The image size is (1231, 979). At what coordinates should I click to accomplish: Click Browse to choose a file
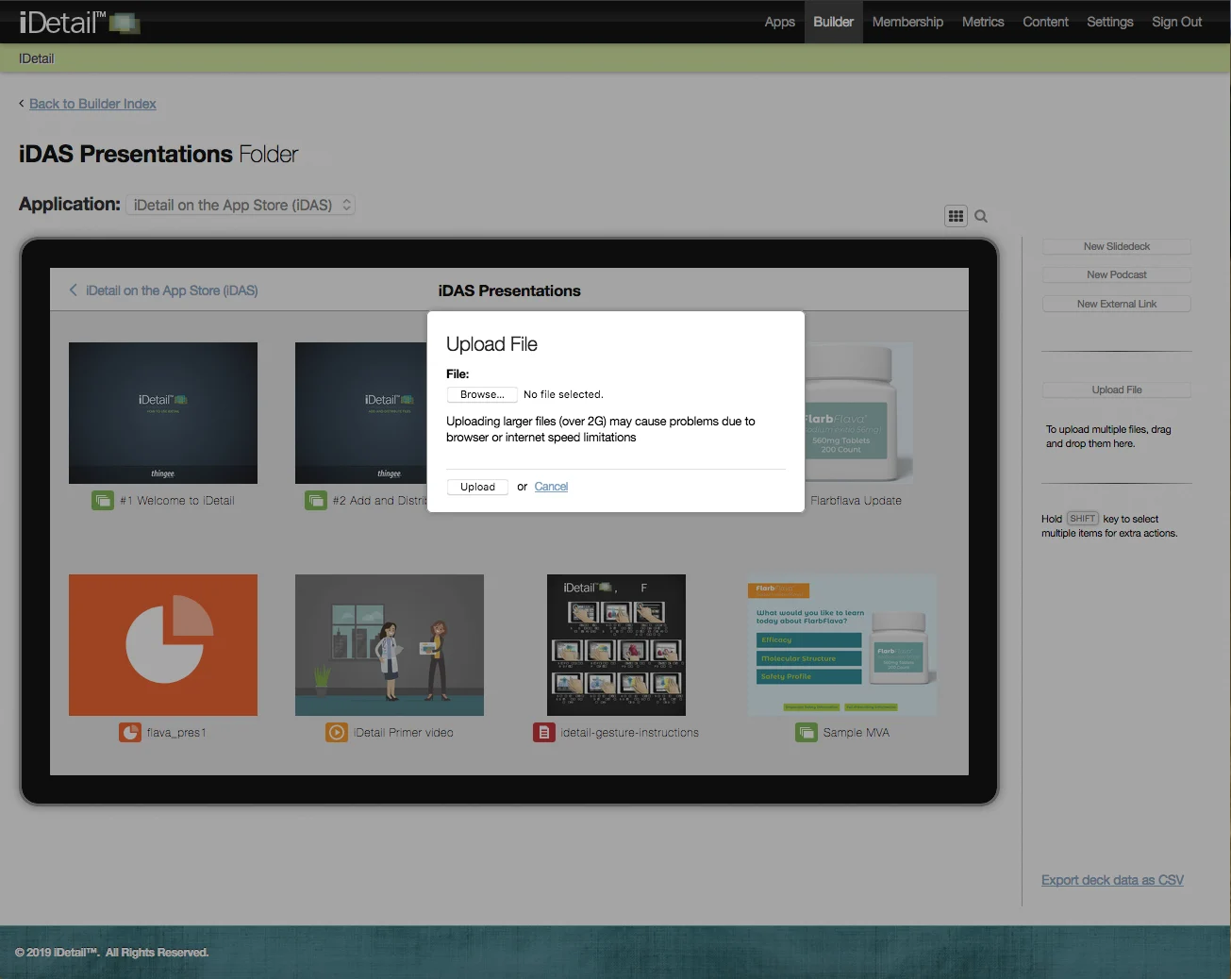click(482, 394)
